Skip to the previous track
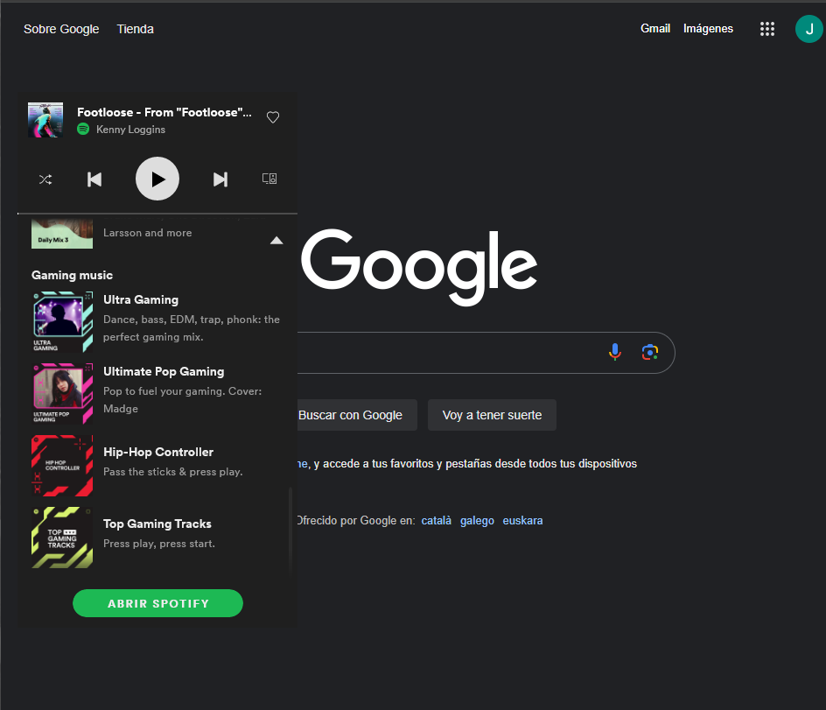This screenshot has height=710, width=826. (94, 179)
